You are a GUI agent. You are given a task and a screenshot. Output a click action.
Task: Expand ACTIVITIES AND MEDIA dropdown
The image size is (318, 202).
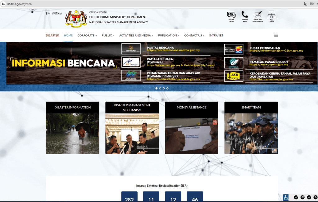(136, 35)
